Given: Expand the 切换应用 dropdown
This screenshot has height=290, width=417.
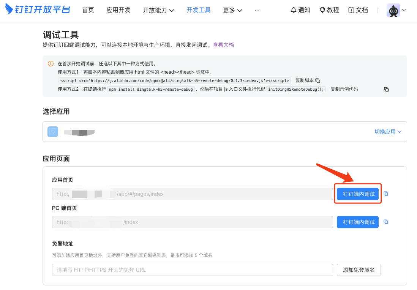Looking at the screenshot, I should pos(388,132).
